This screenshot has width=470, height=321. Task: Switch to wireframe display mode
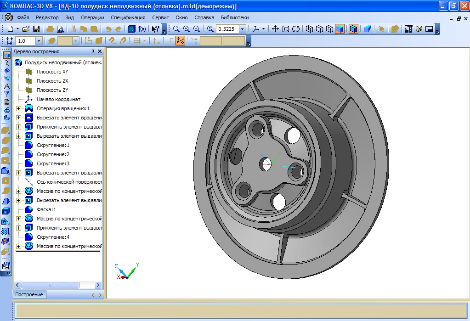click(309, 29)
